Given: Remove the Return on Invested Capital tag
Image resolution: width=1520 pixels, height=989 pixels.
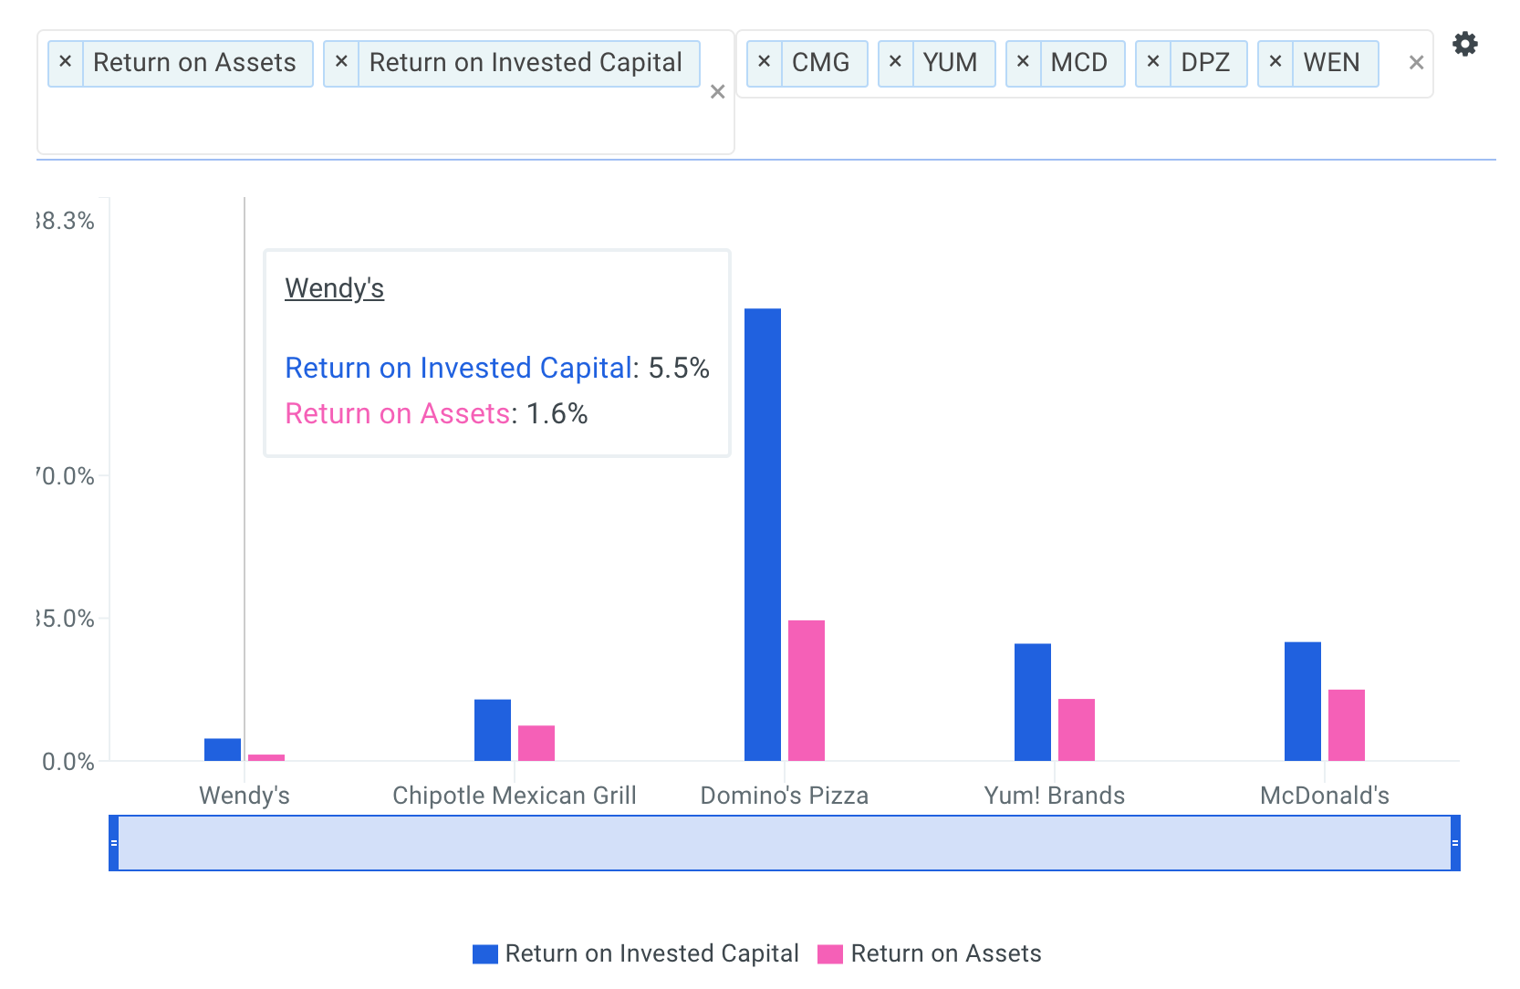Looking at the screenshot, I should point(341,62).
